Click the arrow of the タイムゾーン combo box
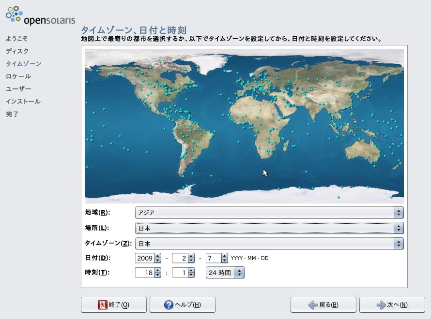The height and width of the screenshot is (319, 431). tap(398, 244)
